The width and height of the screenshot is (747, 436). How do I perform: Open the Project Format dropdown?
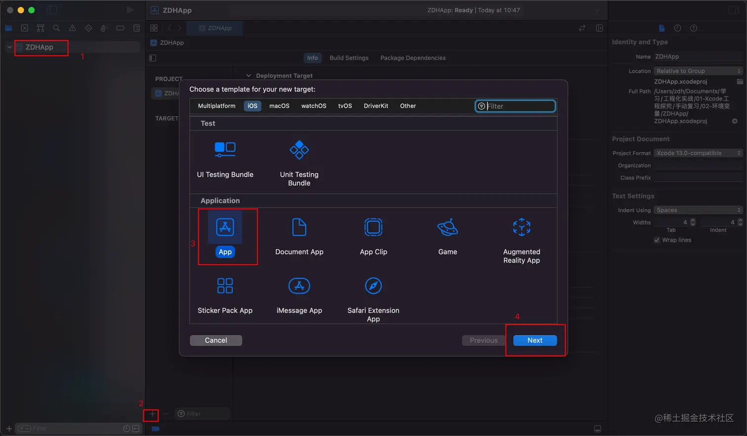point(698,153)
